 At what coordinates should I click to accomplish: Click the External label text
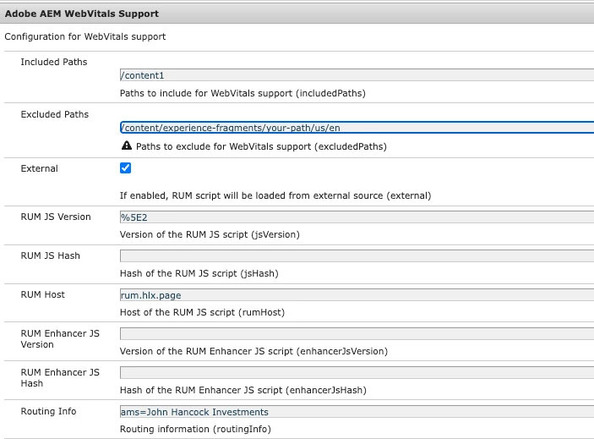coord(39,168)
